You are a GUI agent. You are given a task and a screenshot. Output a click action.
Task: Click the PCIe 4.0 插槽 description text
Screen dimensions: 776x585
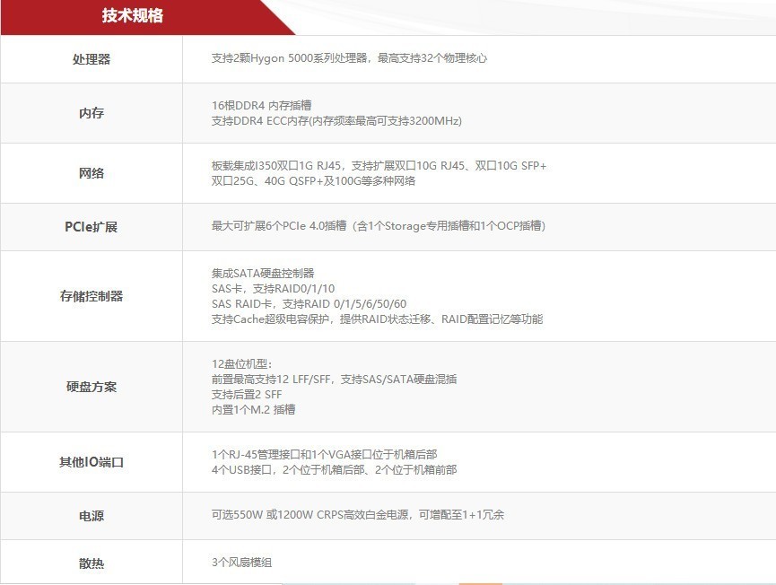(x=378, y=226)
